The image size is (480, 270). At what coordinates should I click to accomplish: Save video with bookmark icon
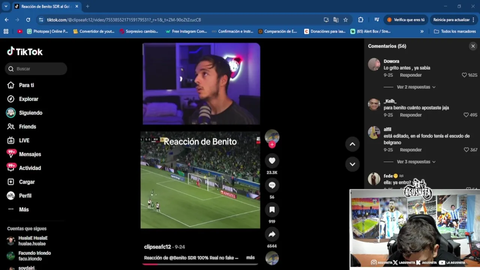tap(272, 210)
